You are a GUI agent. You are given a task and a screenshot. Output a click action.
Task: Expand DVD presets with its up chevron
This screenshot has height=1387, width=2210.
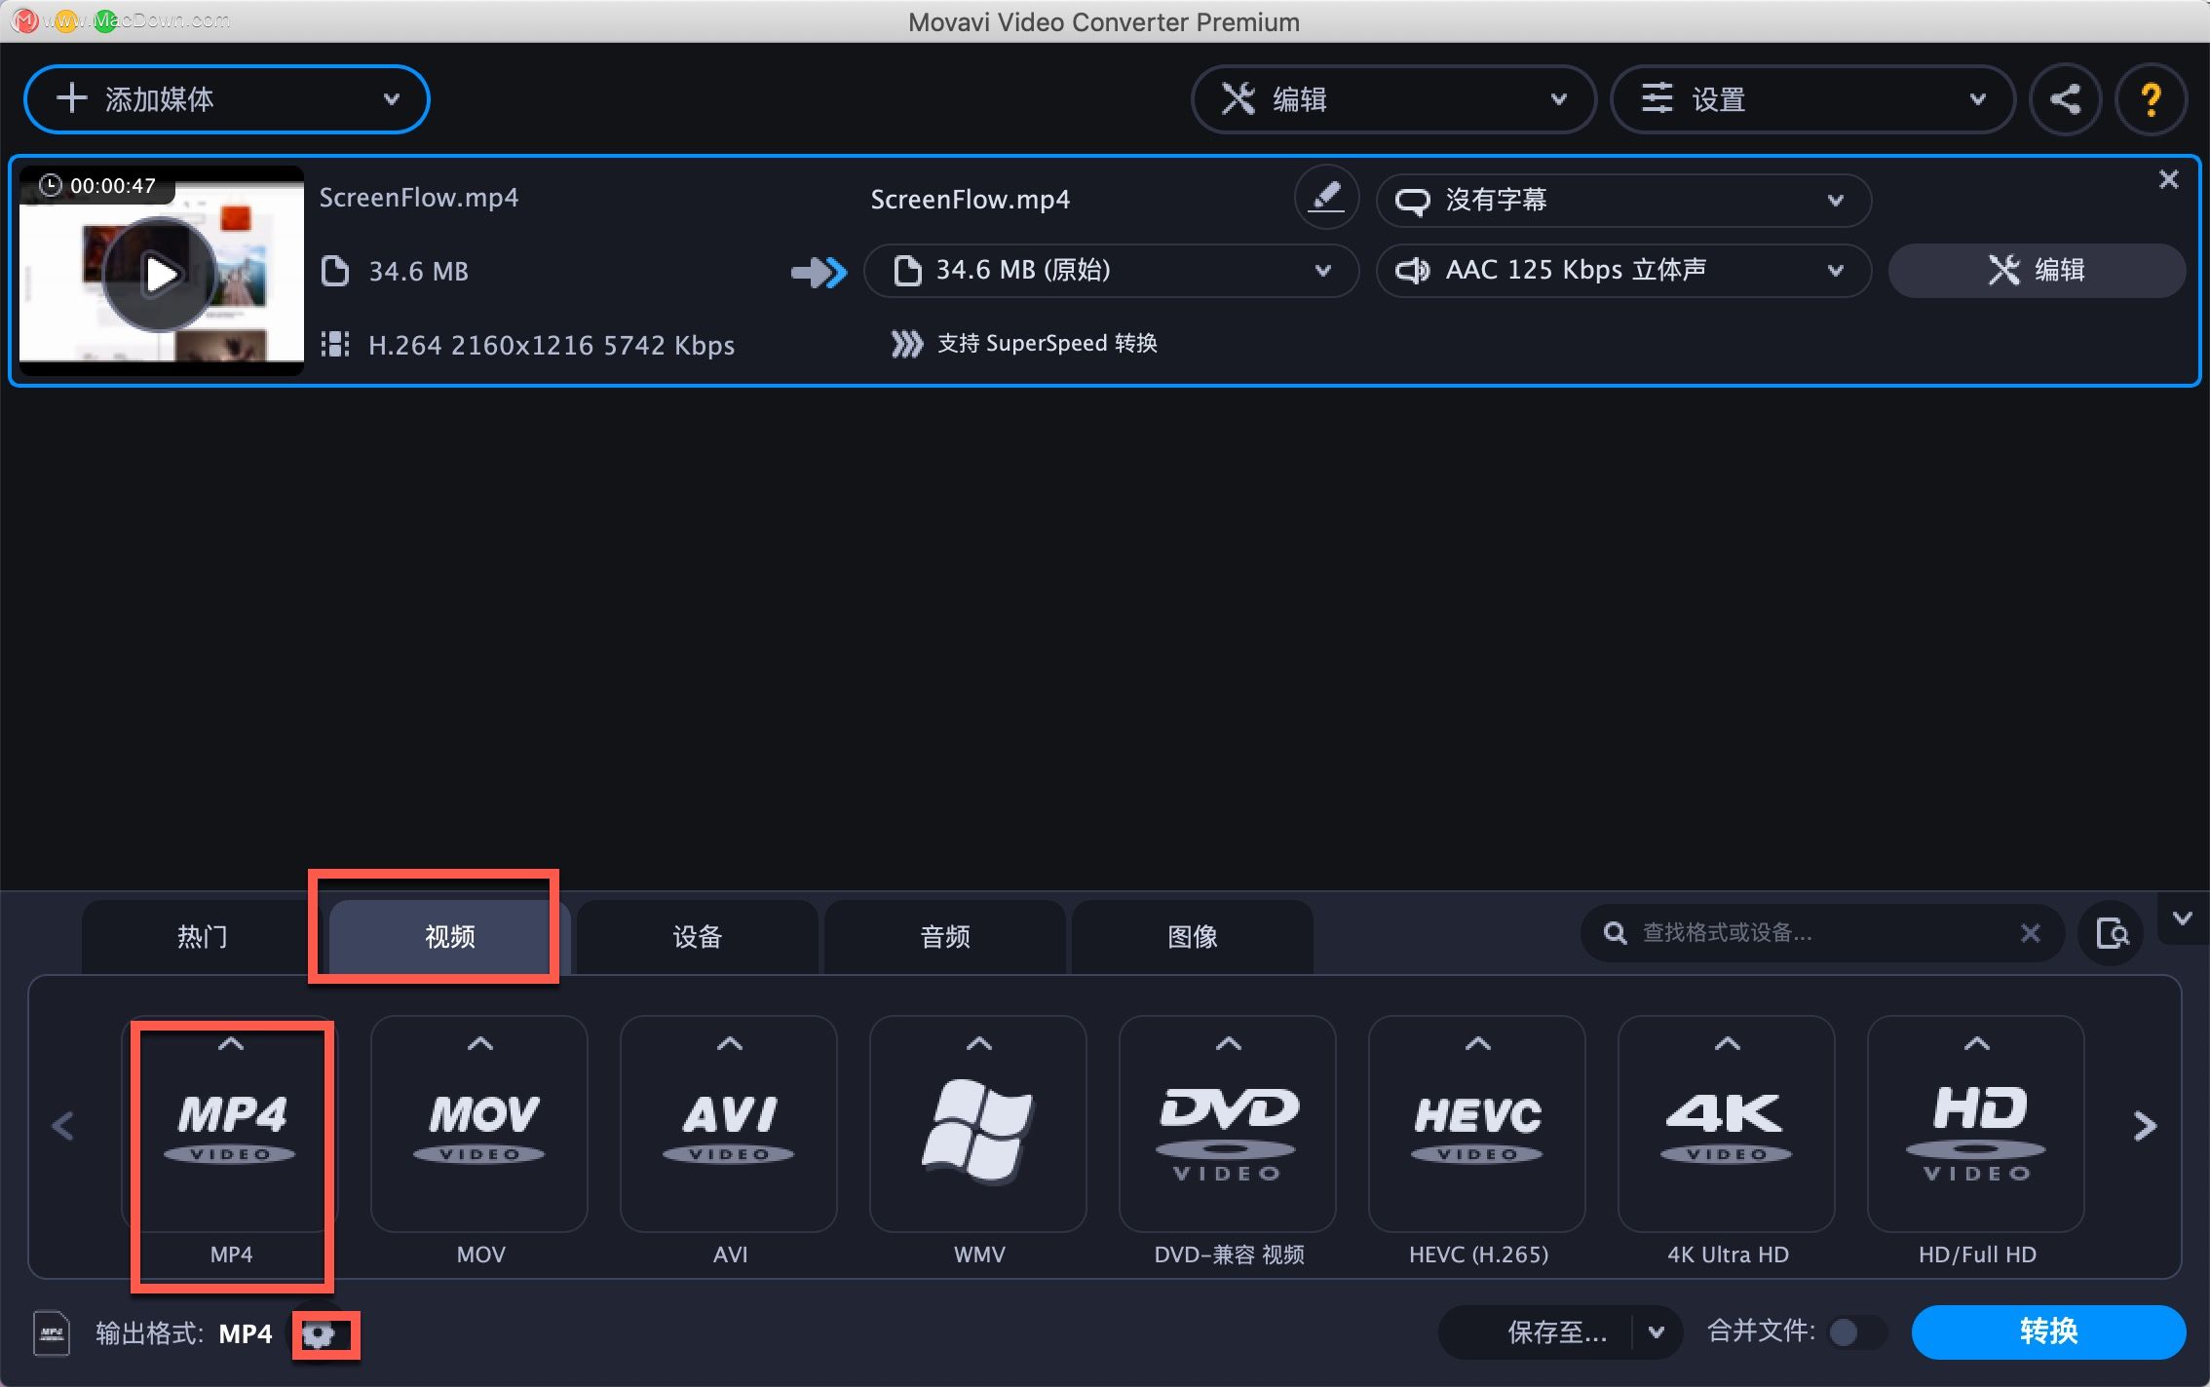click(x=1229, y=1044)
